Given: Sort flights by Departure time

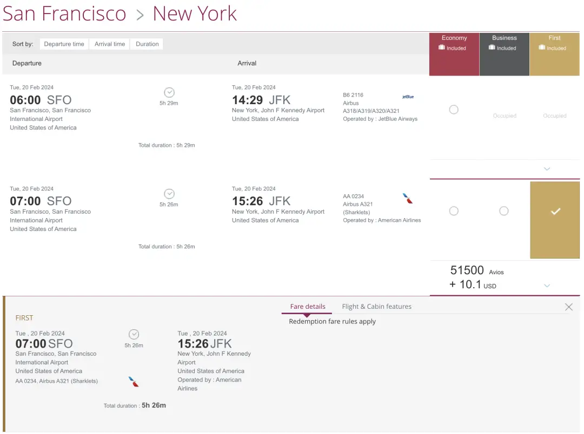Looking at the screenshot, I should coord(64,44).
